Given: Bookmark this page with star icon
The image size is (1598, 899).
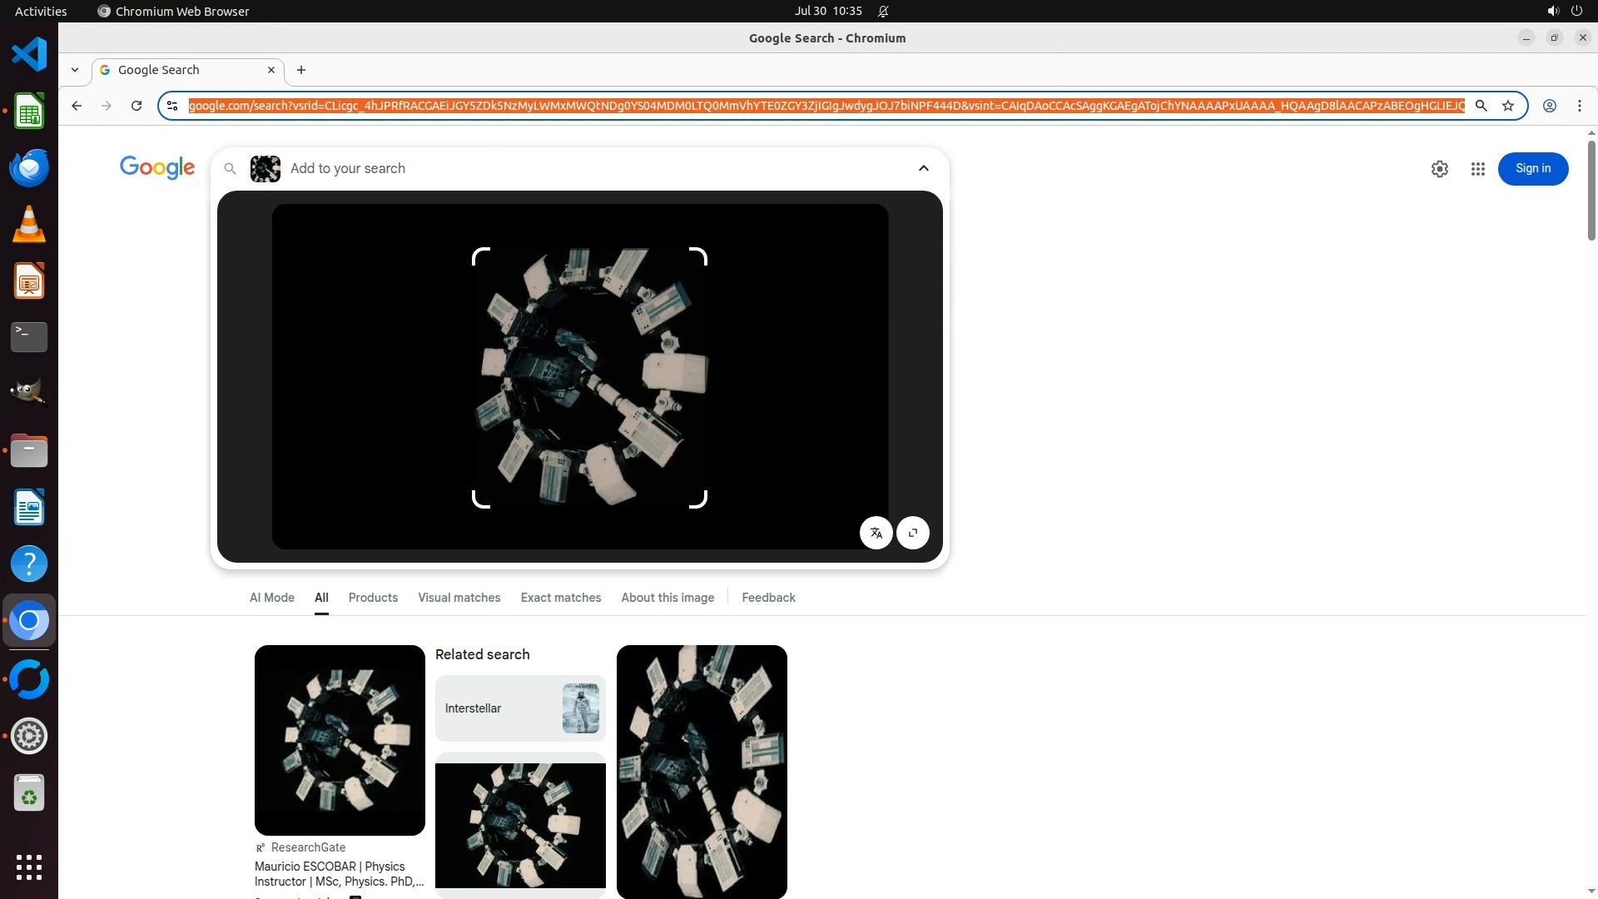Looking at the screenshot, I should 1507,106.
